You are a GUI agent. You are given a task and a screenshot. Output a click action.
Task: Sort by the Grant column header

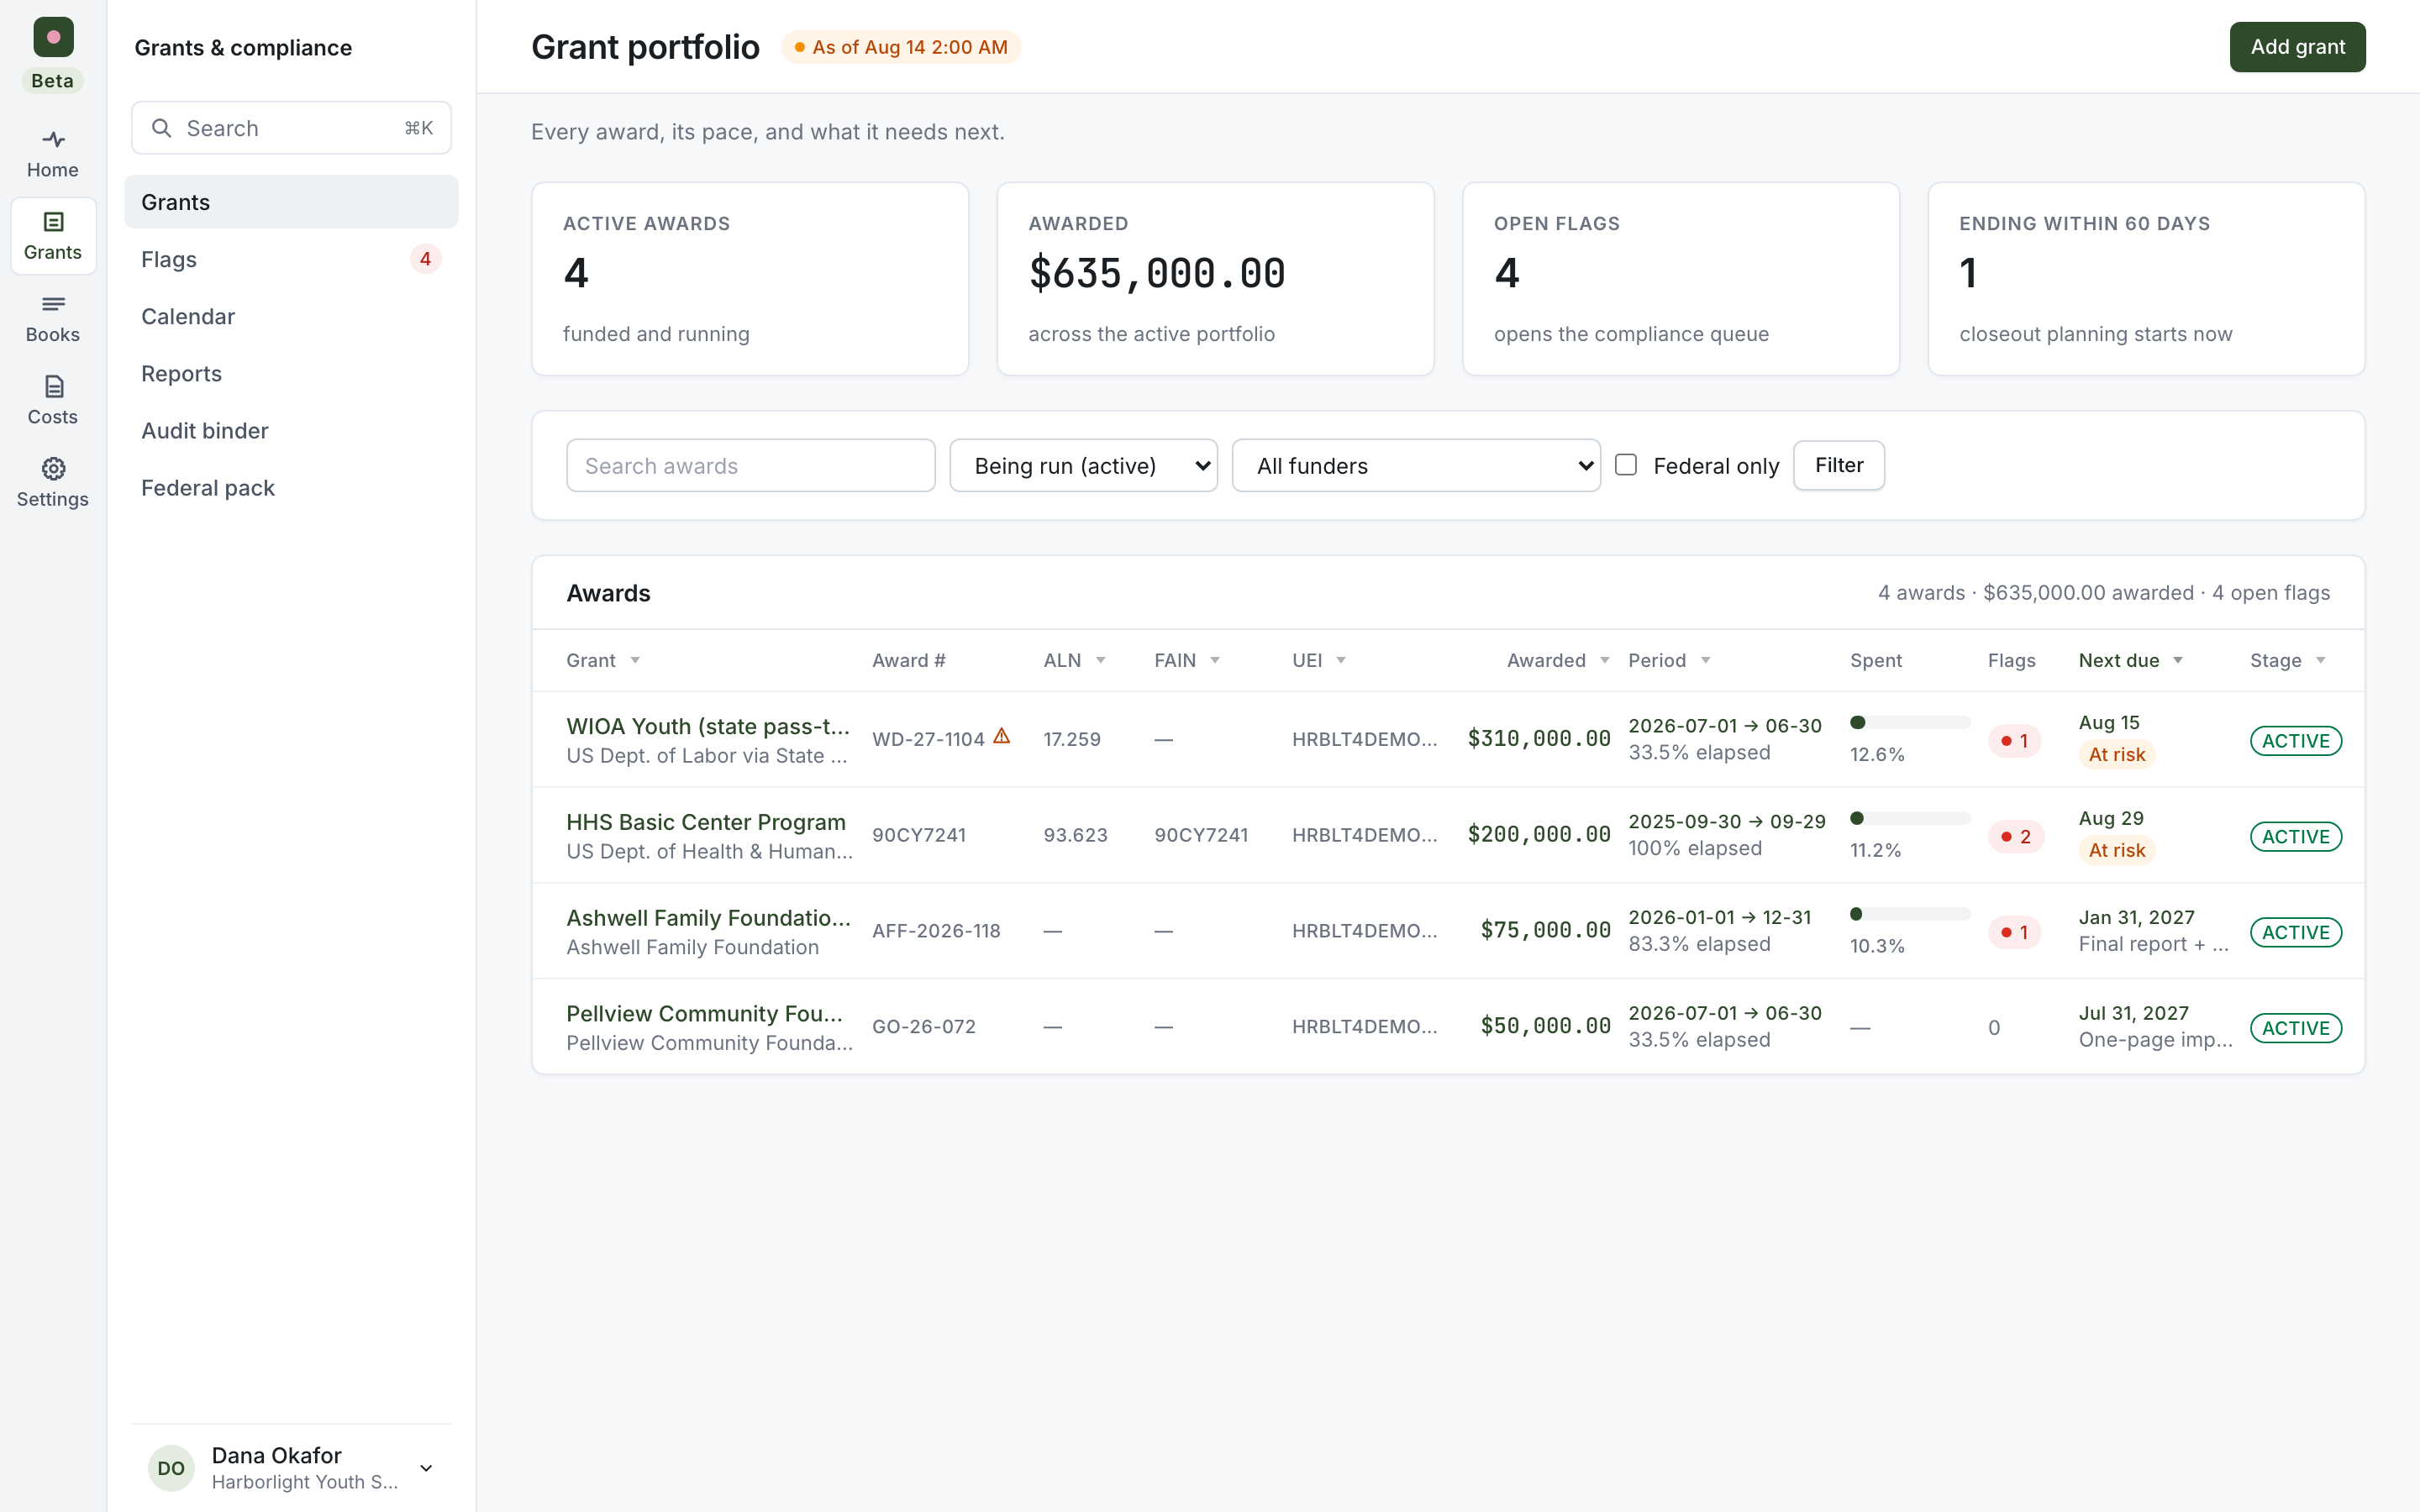click(x=603, y=660)
